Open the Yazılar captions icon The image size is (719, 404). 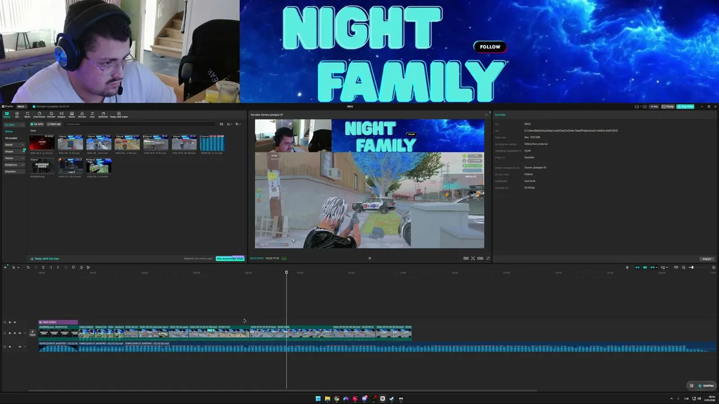tap(72, 115)
